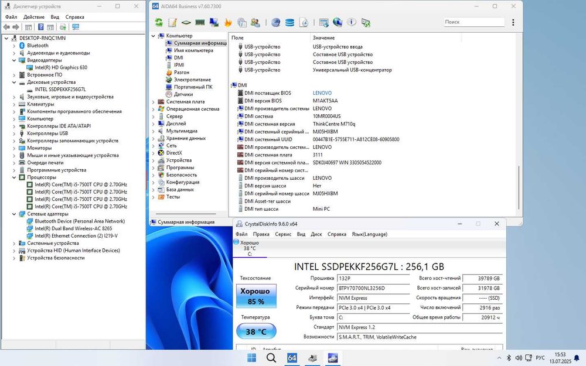This screenshot has width=586, height=366.
Task: Click the scan hardware monitor icon in Device Manager
Action: pyautogui.click(x=75, y=27)
